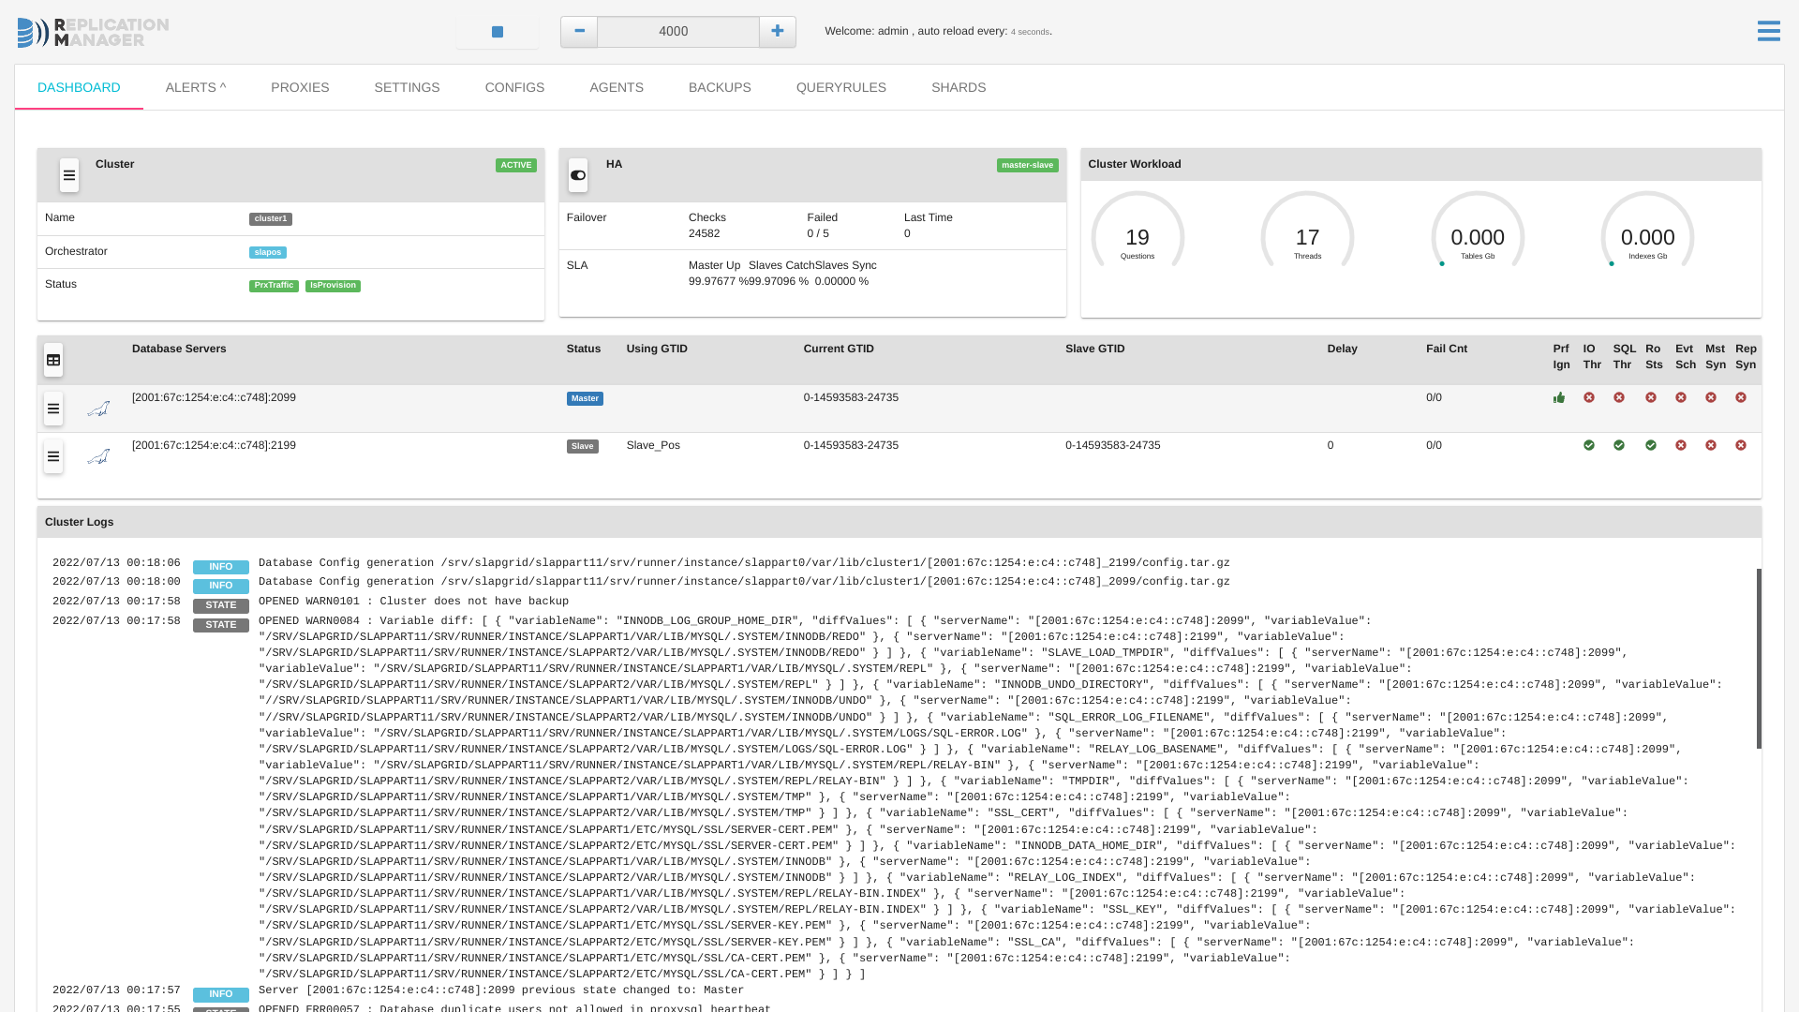Select server address [2001:67c:1254:e:c4::c748]:2199
1799x1012 pixels.
[214, 446]
